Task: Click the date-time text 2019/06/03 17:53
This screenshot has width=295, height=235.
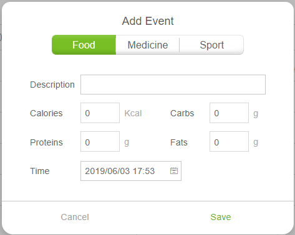Action: [x=120, y=171]
